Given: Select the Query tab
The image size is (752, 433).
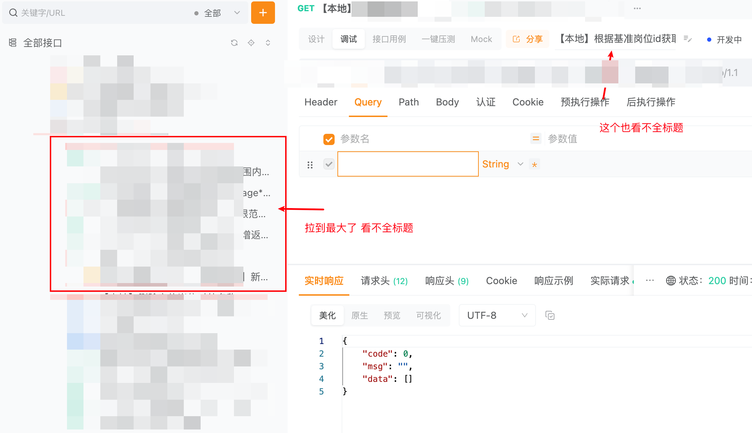Looking at the screenshot, I should 368,102.
